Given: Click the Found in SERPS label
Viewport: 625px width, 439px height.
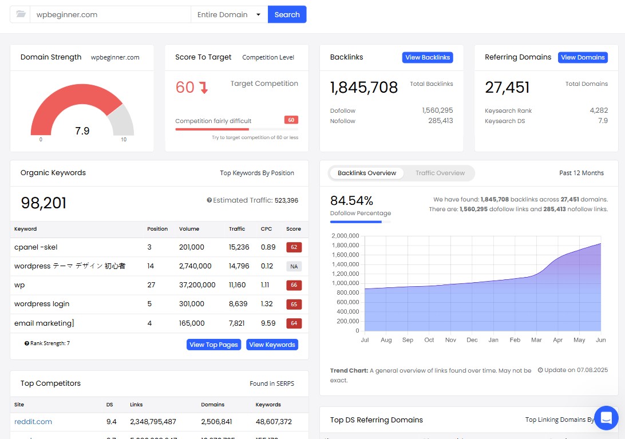Looking at the screenshot, I should 272,383.
